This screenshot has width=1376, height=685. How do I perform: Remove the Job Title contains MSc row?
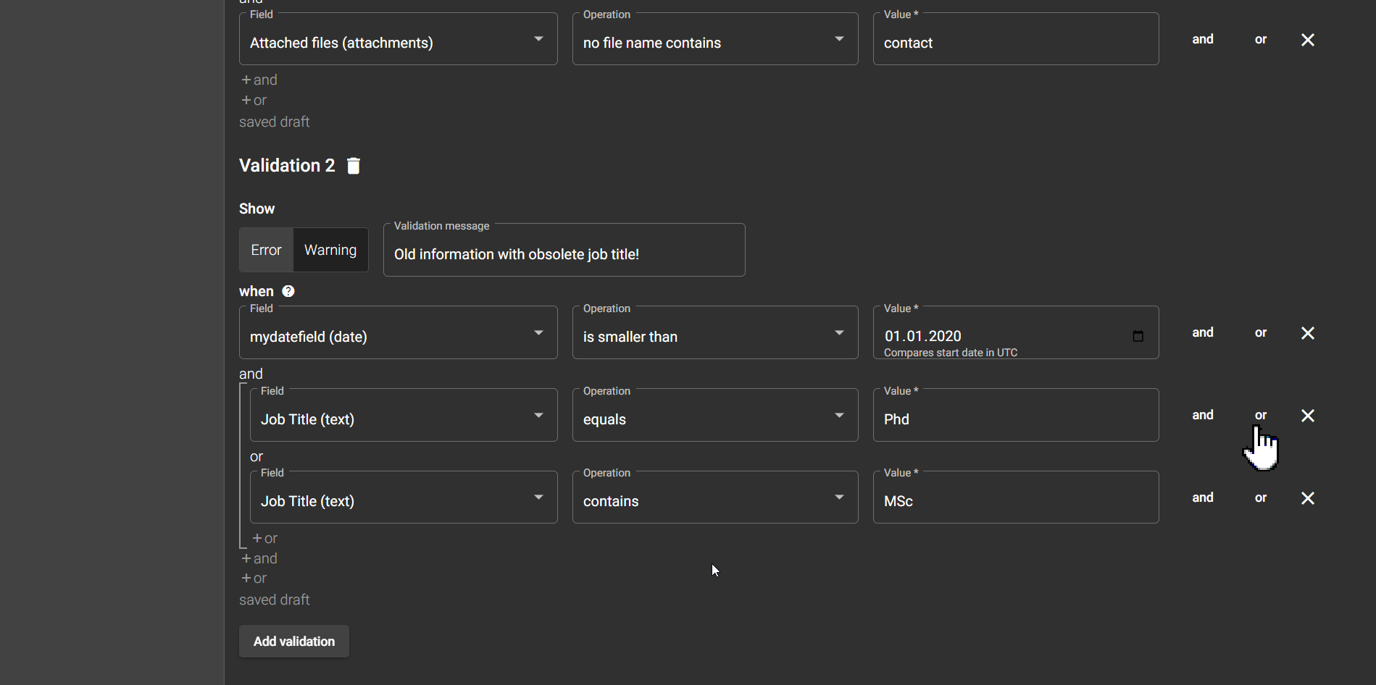pyautogui.click(x=1307, y=498)
